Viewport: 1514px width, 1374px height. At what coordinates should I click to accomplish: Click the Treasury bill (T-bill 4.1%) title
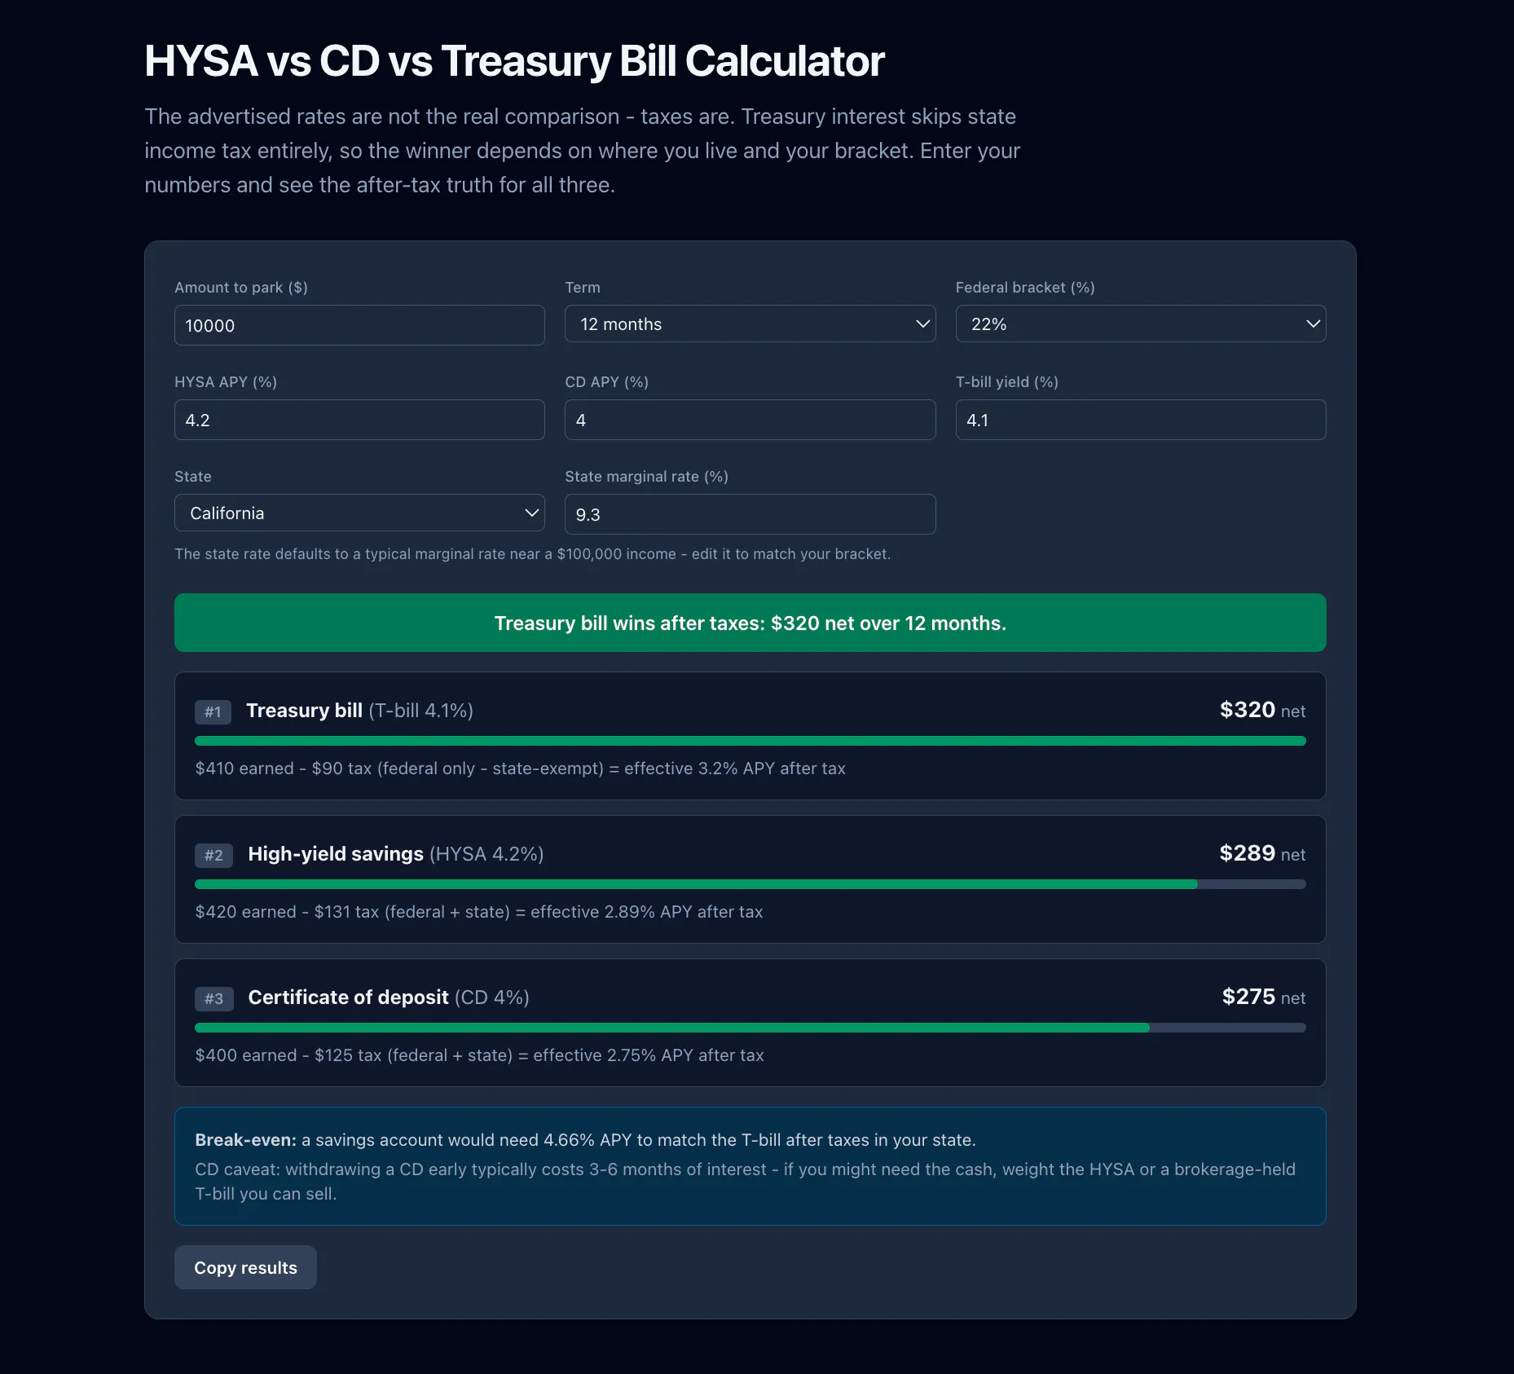[359, 711]
